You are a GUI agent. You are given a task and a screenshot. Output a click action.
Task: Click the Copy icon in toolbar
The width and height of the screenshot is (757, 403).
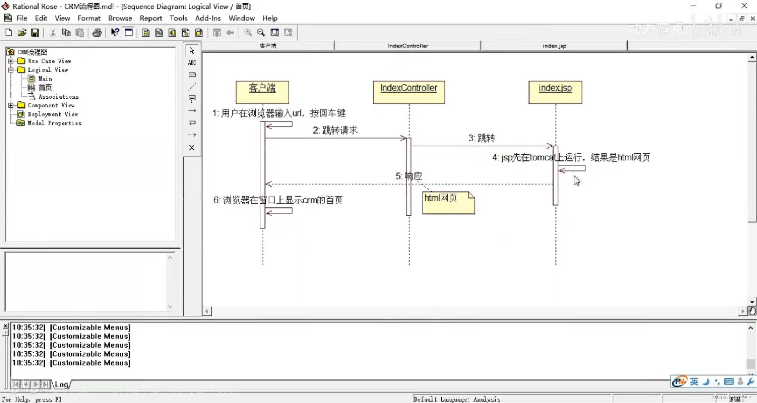[66, 33]
